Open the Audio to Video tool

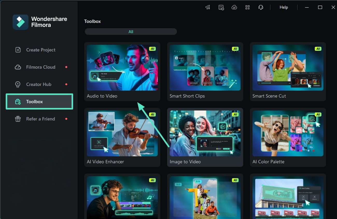point(122,72)
